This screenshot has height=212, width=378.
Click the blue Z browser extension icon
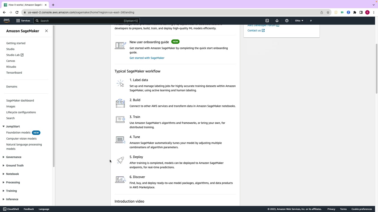click(x=348, y=12)
